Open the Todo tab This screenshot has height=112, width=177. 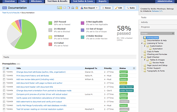[x=23, y=1]
